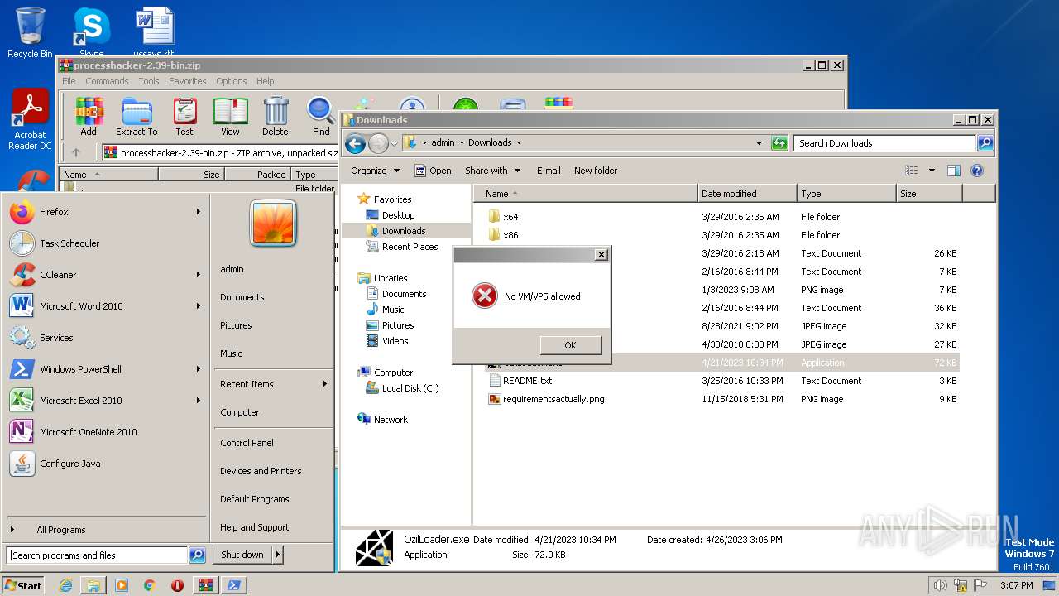The width and height of the screenshot is (1059, 596).
Task: Open the Options menu in WinRAR
Action: click(x=232, y=81)
